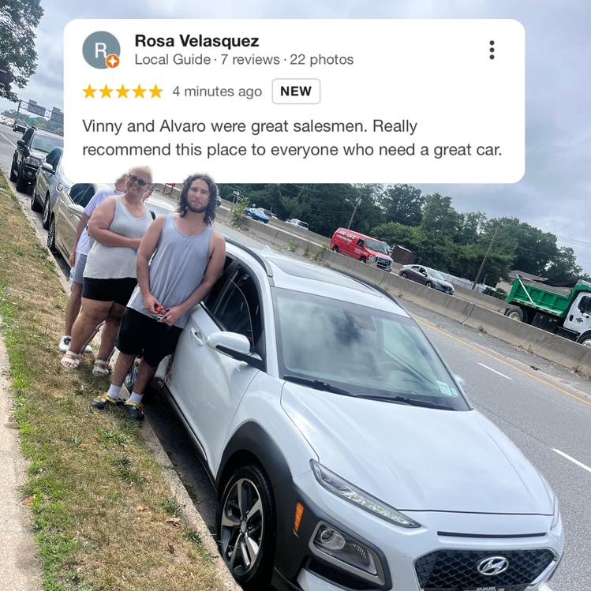Click the orange Local Guide badge
591x591 pixels.
coord(112,61)
